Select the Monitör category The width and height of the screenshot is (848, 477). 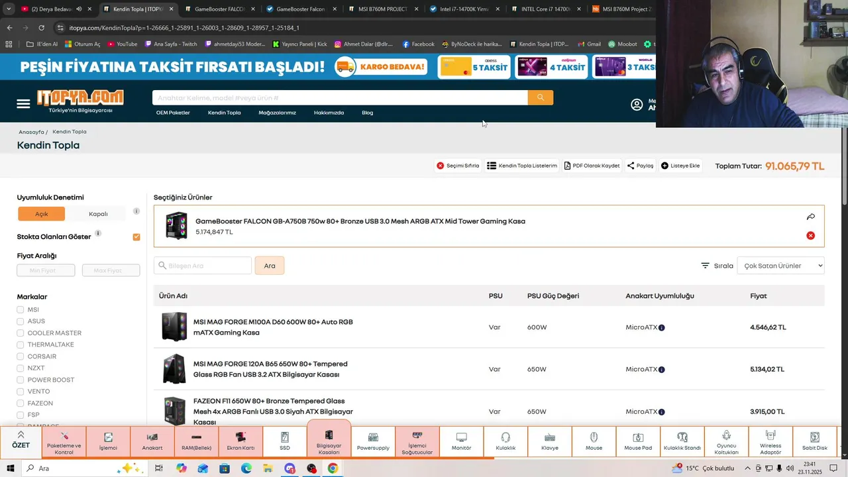(461, 441)
